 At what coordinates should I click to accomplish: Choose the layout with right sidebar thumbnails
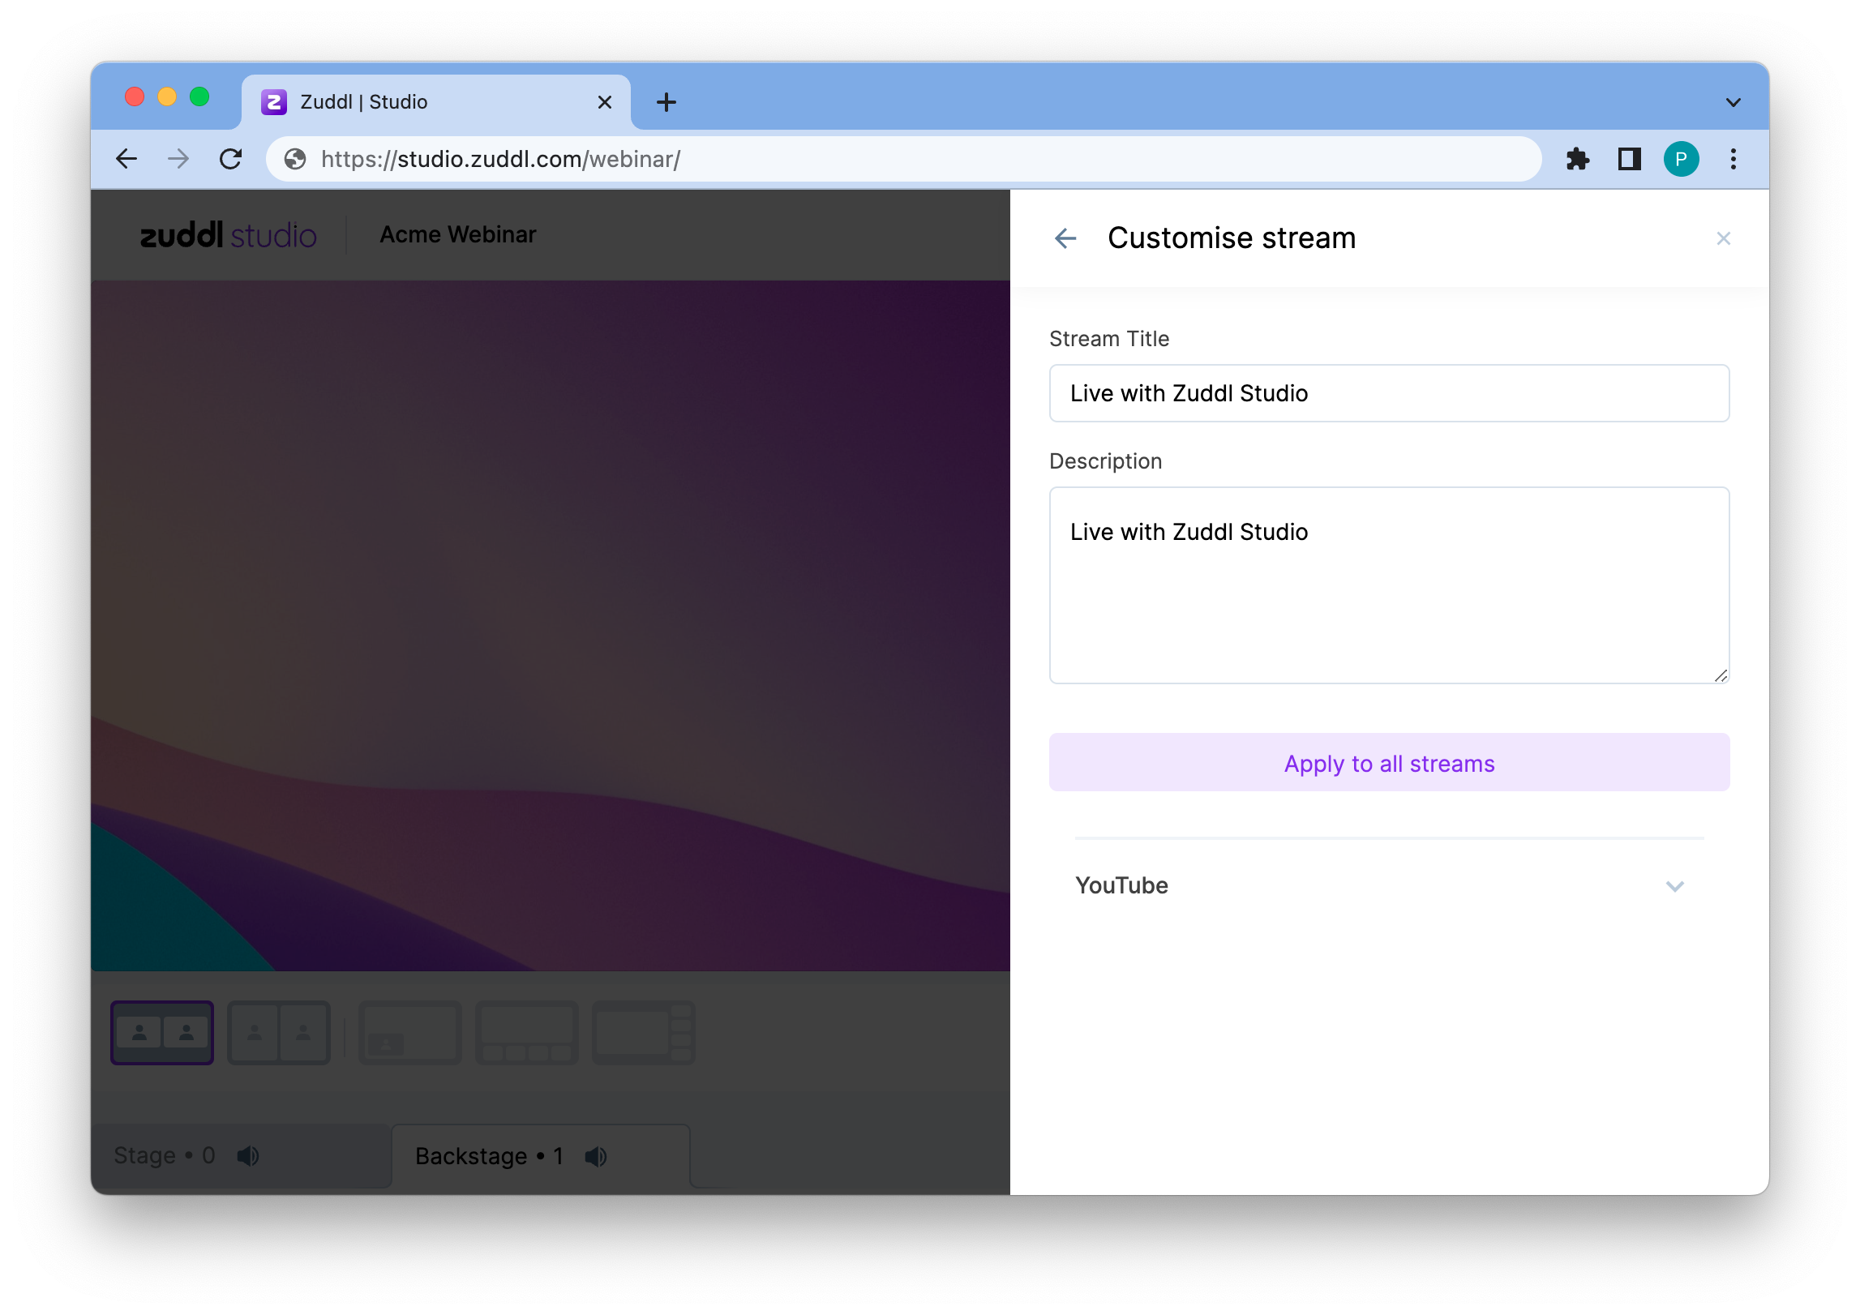(x=643, y=1032)
